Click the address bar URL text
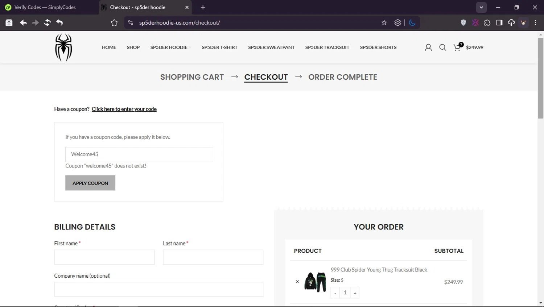 (x=180, y=22)
